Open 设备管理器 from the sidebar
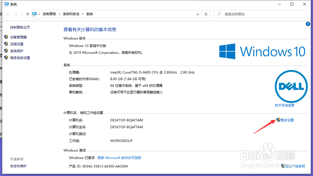 click(x=18, y=37)
